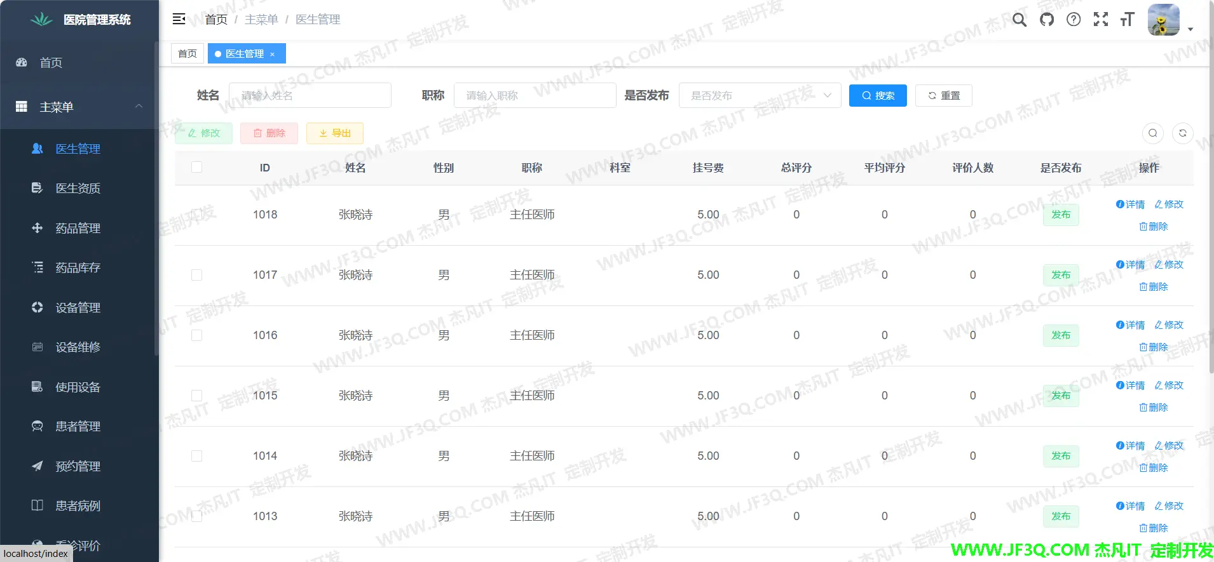
Task: Open the user avatar dropdown menu
Action: tap(1170, 20)
